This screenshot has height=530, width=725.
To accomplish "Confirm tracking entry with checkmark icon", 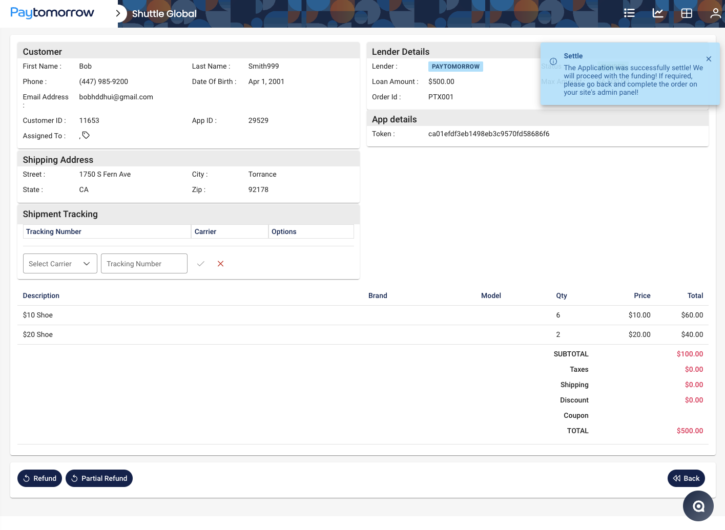I will tap(201, 264).
